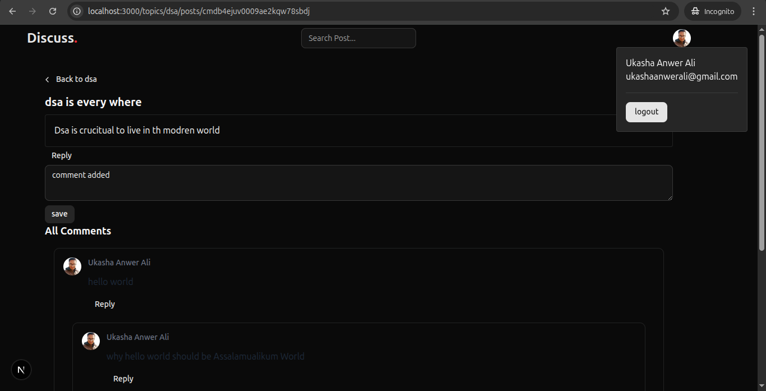Image resolution: width=766 pixels, height=391 pixels.
Task: Click the All Comments heading
Action: click(x=78, y=231)
